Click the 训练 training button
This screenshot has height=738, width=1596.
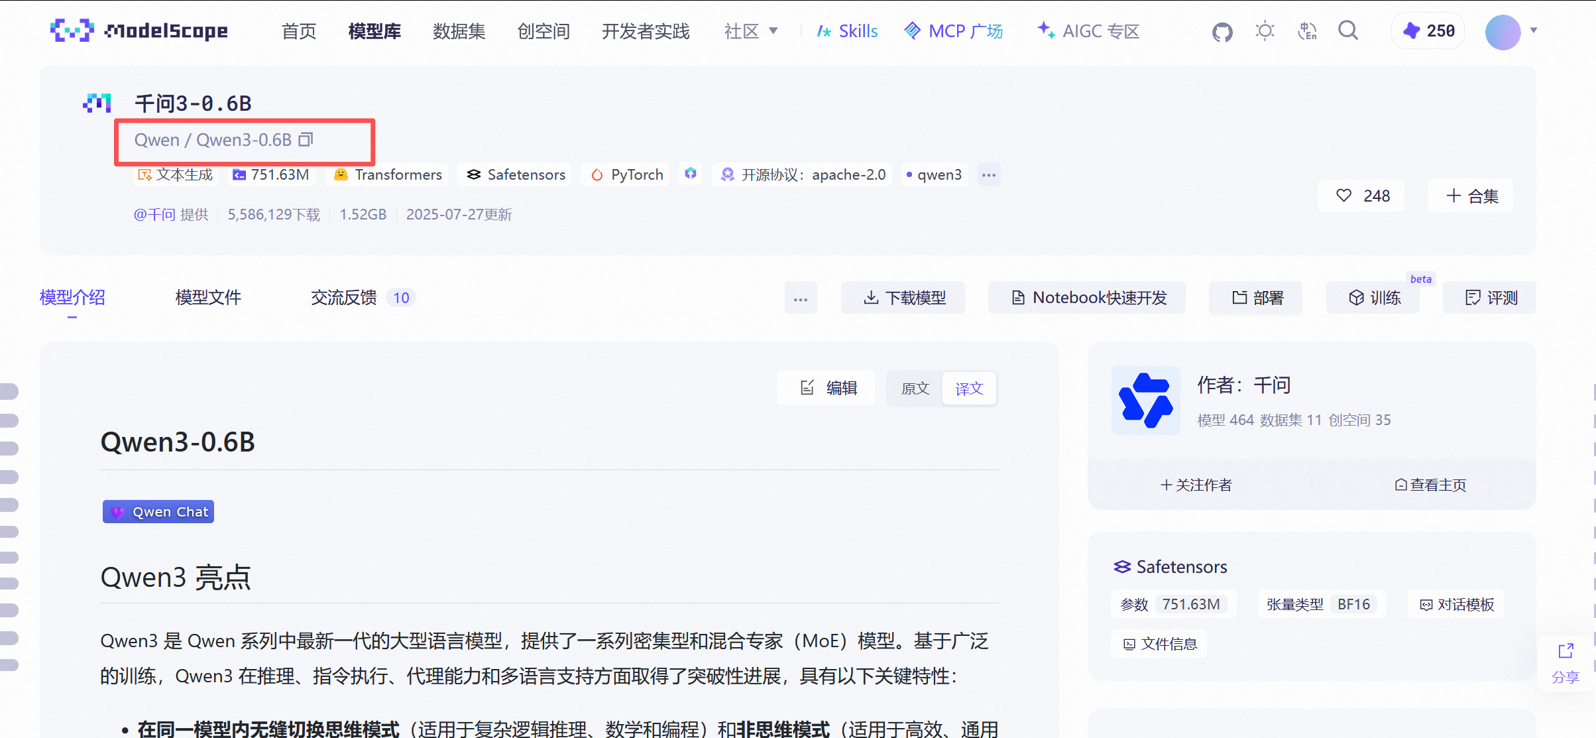pos(1373,298)
